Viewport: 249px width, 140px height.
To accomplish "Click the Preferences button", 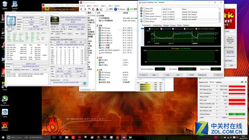I will click(x=202, y=75).
